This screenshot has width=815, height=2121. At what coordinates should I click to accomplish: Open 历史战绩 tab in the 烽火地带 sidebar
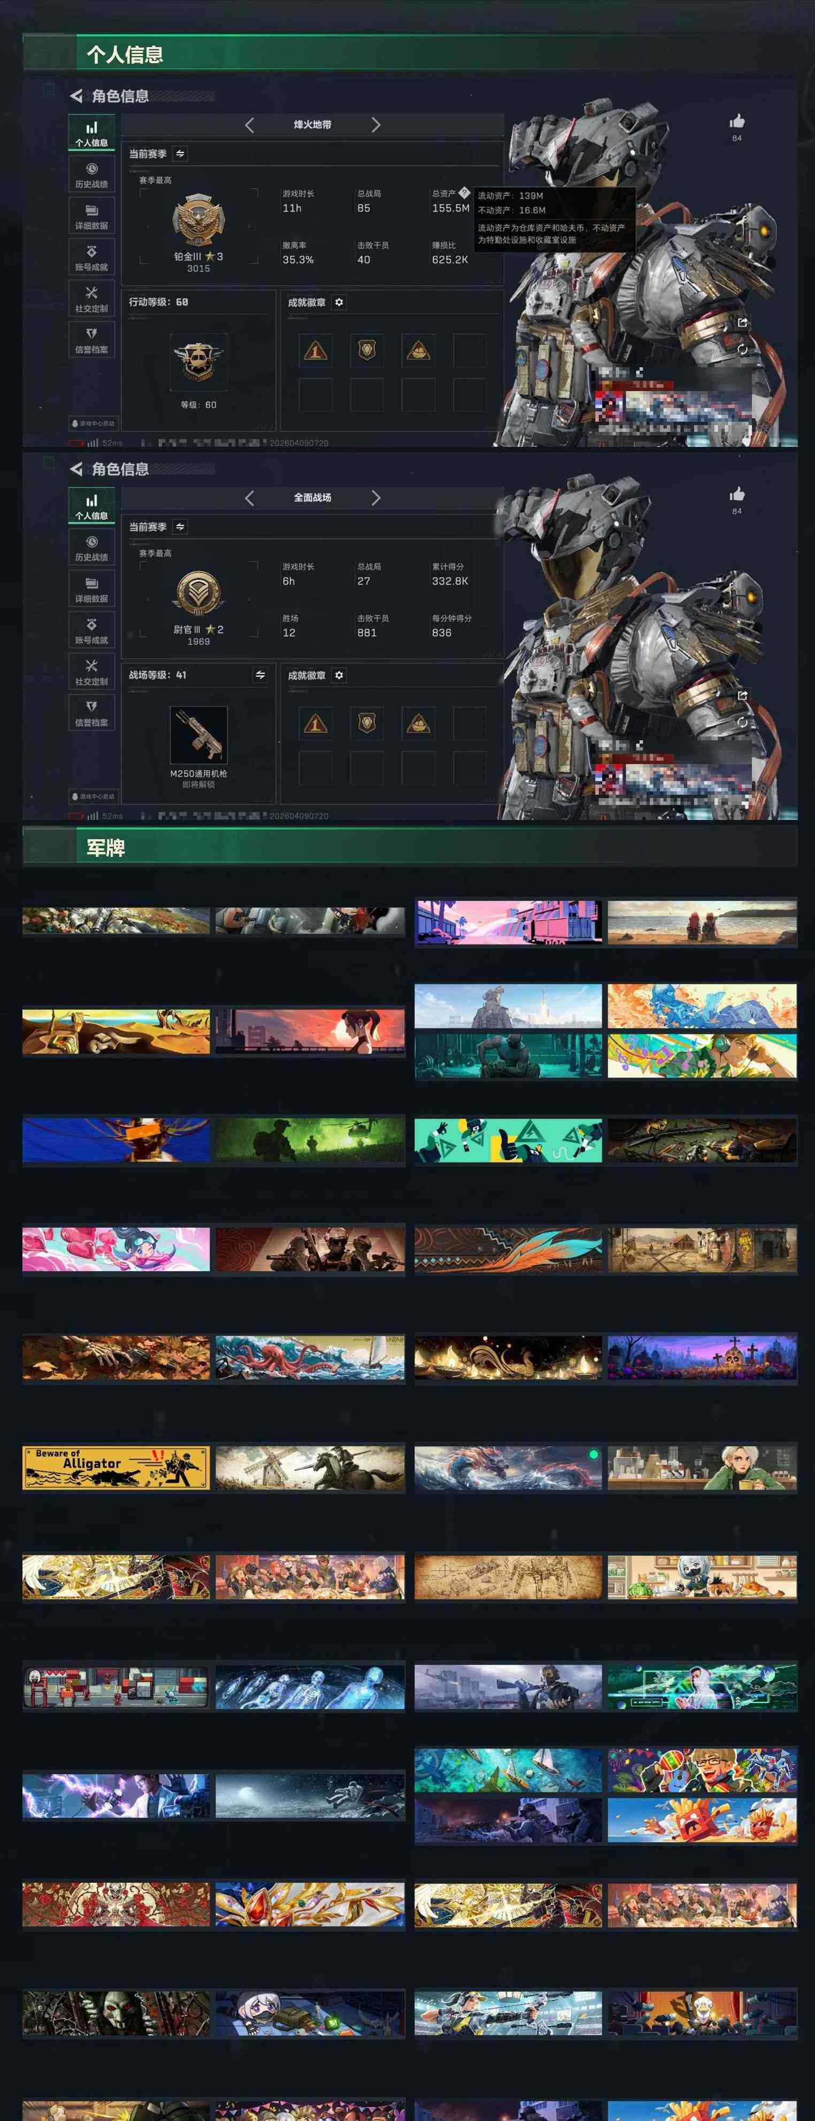[x=91, y=174]
